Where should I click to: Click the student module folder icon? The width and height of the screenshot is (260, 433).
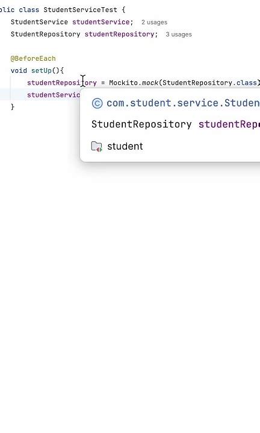(x=97, y=146)
